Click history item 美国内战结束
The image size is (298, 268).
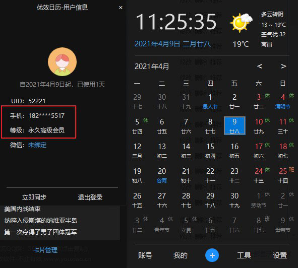(22, 209)
